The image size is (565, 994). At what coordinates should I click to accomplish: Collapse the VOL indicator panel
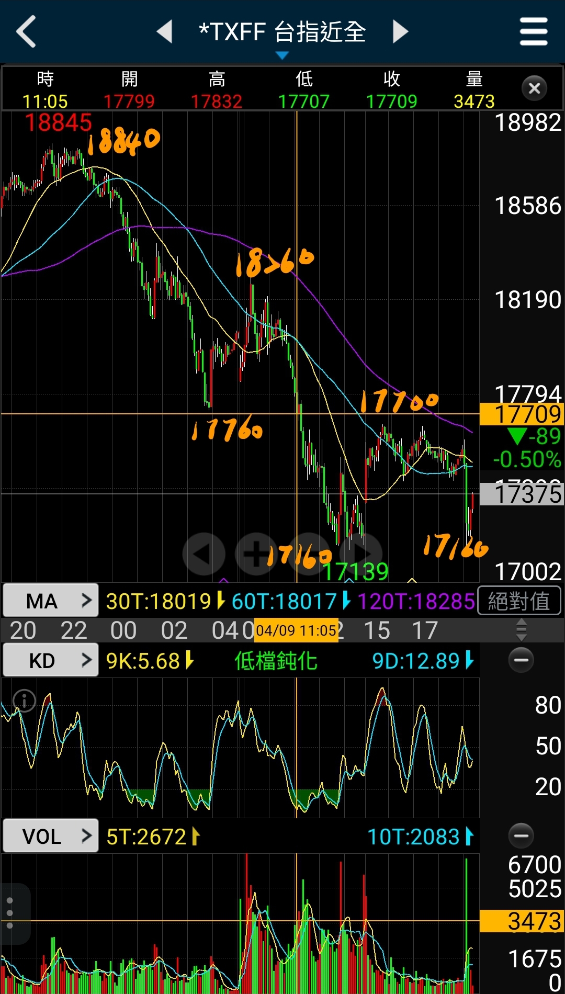click(521, 835)
